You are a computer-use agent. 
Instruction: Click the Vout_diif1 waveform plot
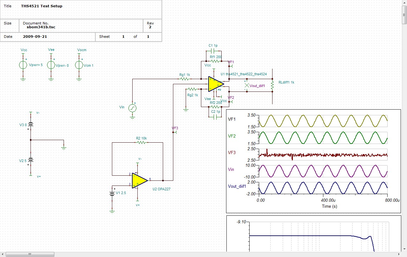click(323, 188)
